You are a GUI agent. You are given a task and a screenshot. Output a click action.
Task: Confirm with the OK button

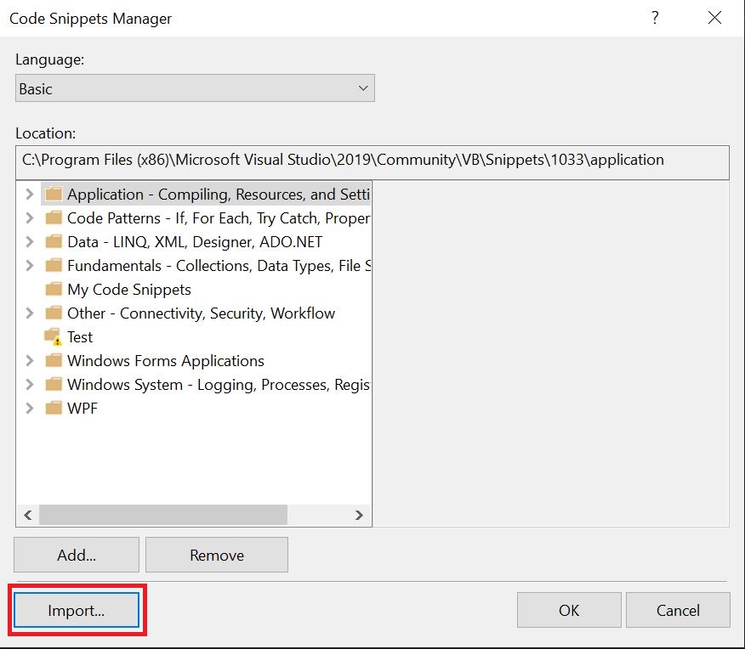[x=568, y=610]
